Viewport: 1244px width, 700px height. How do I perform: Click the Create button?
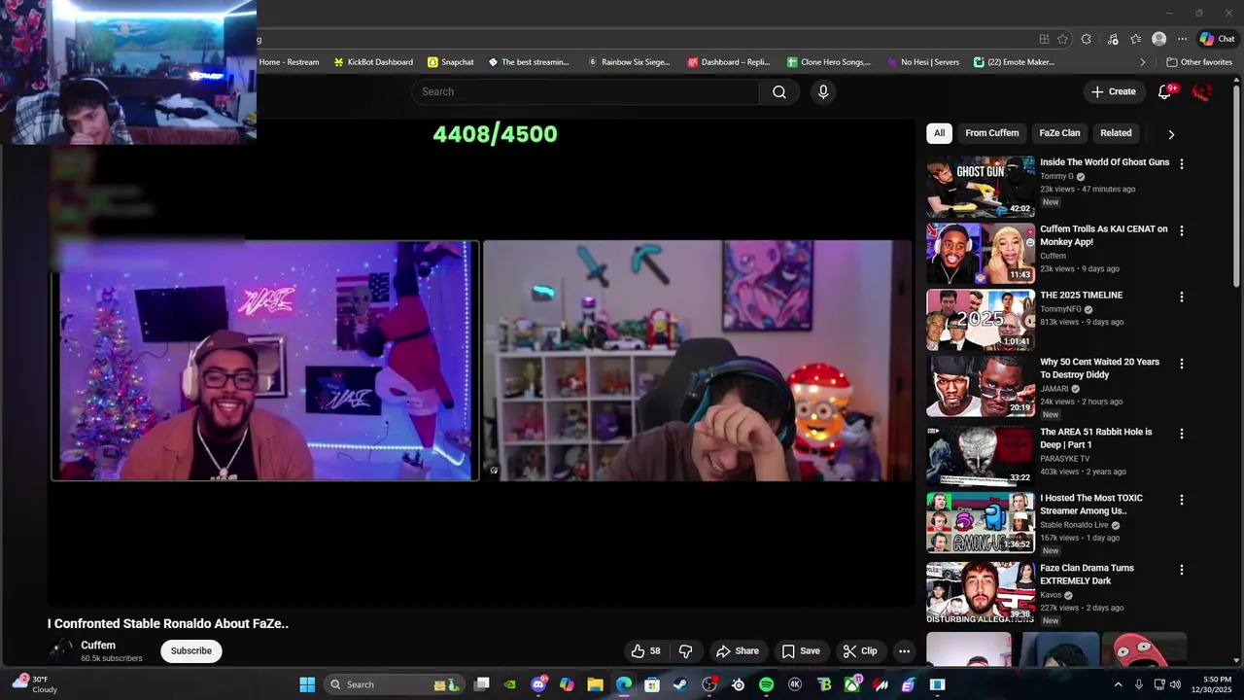point(1113,91)
